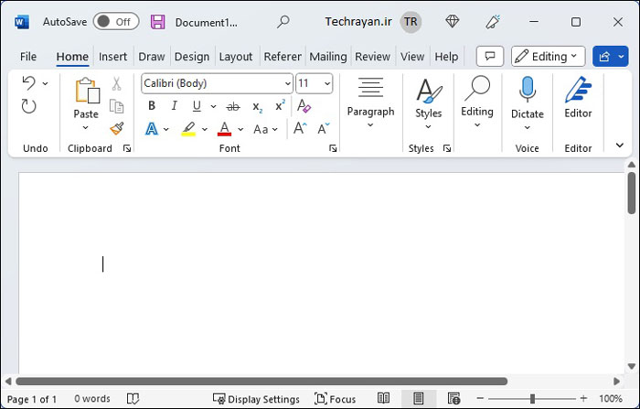Open Font dialog launcher
The height and width of the screenshot is (409, 640).
[333, 148]
